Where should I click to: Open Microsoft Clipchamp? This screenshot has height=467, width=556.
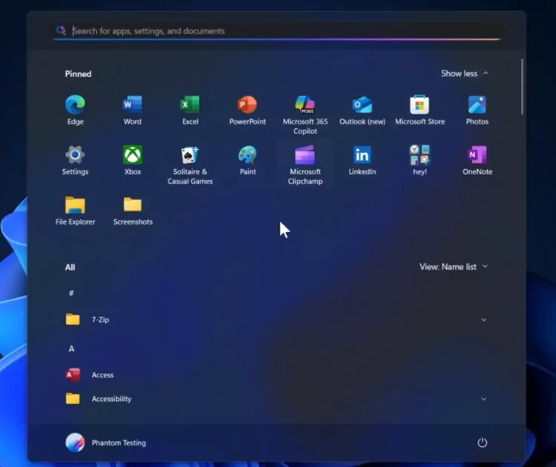(x=305, y=165)
